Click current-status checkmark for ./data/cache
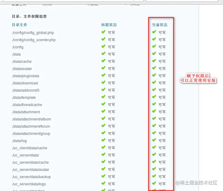The width and height of the screenshot is (223, 191). click(x=154, y=61)
